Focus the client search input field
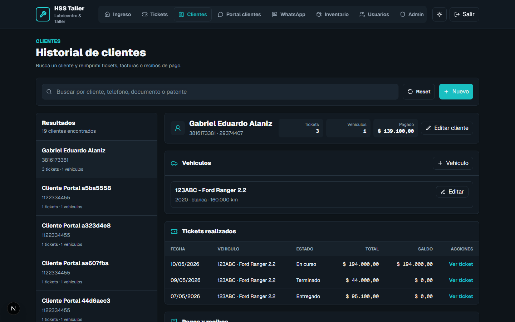This screenshot has width=515, height=322. (x=220, y=92)
